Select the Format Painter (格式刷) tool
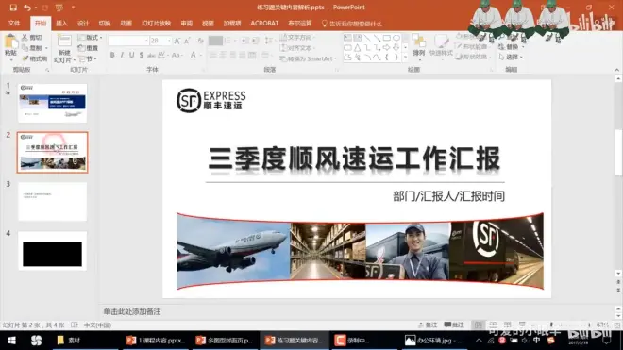Viewport: 623px width, 350px height. [x=35, y=58]
